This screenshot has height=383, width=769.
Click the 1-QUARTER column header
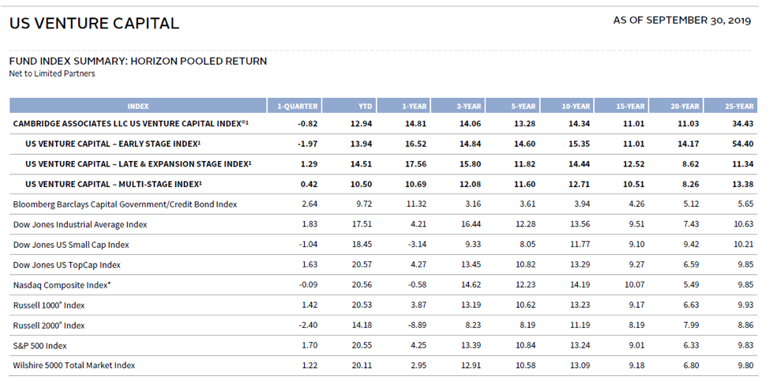tap(294, 106)
